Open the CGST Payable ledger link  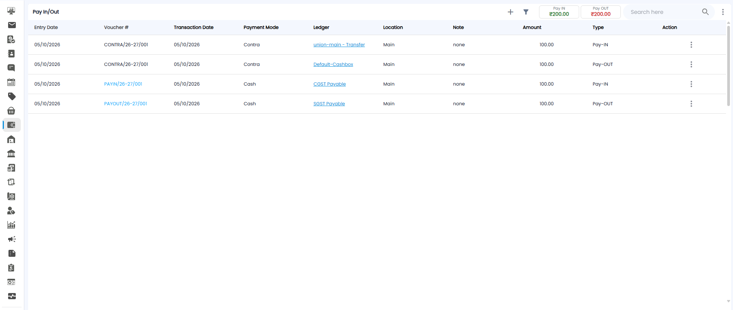tap(330, 84)
